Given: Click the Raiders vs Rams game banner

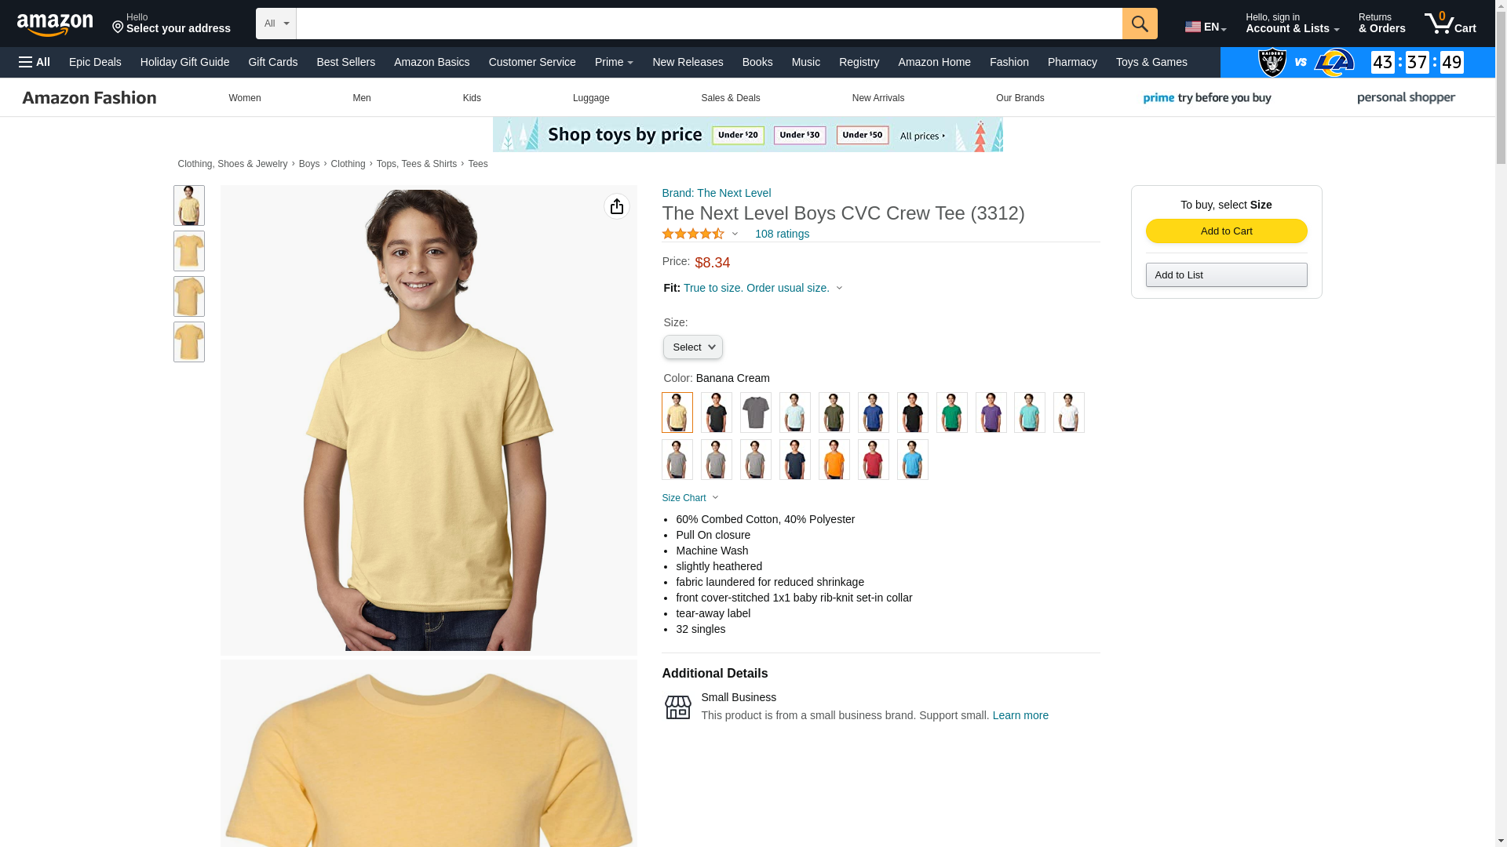Looking at the screenshot, I should (1357, 62).
